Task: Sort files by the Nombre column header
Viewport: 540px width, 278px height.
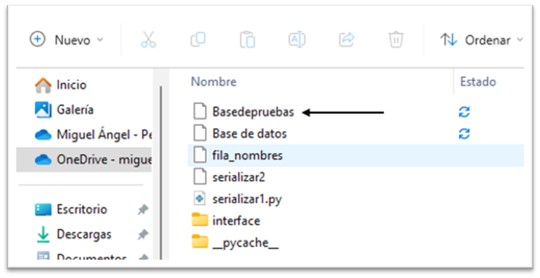Action: 214,82
